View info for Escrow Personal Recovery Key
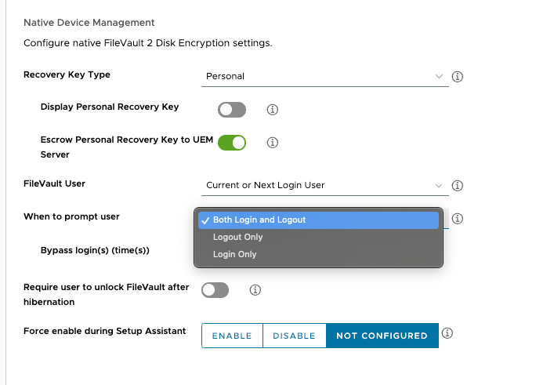554x385 pixels. coord(272,143)
